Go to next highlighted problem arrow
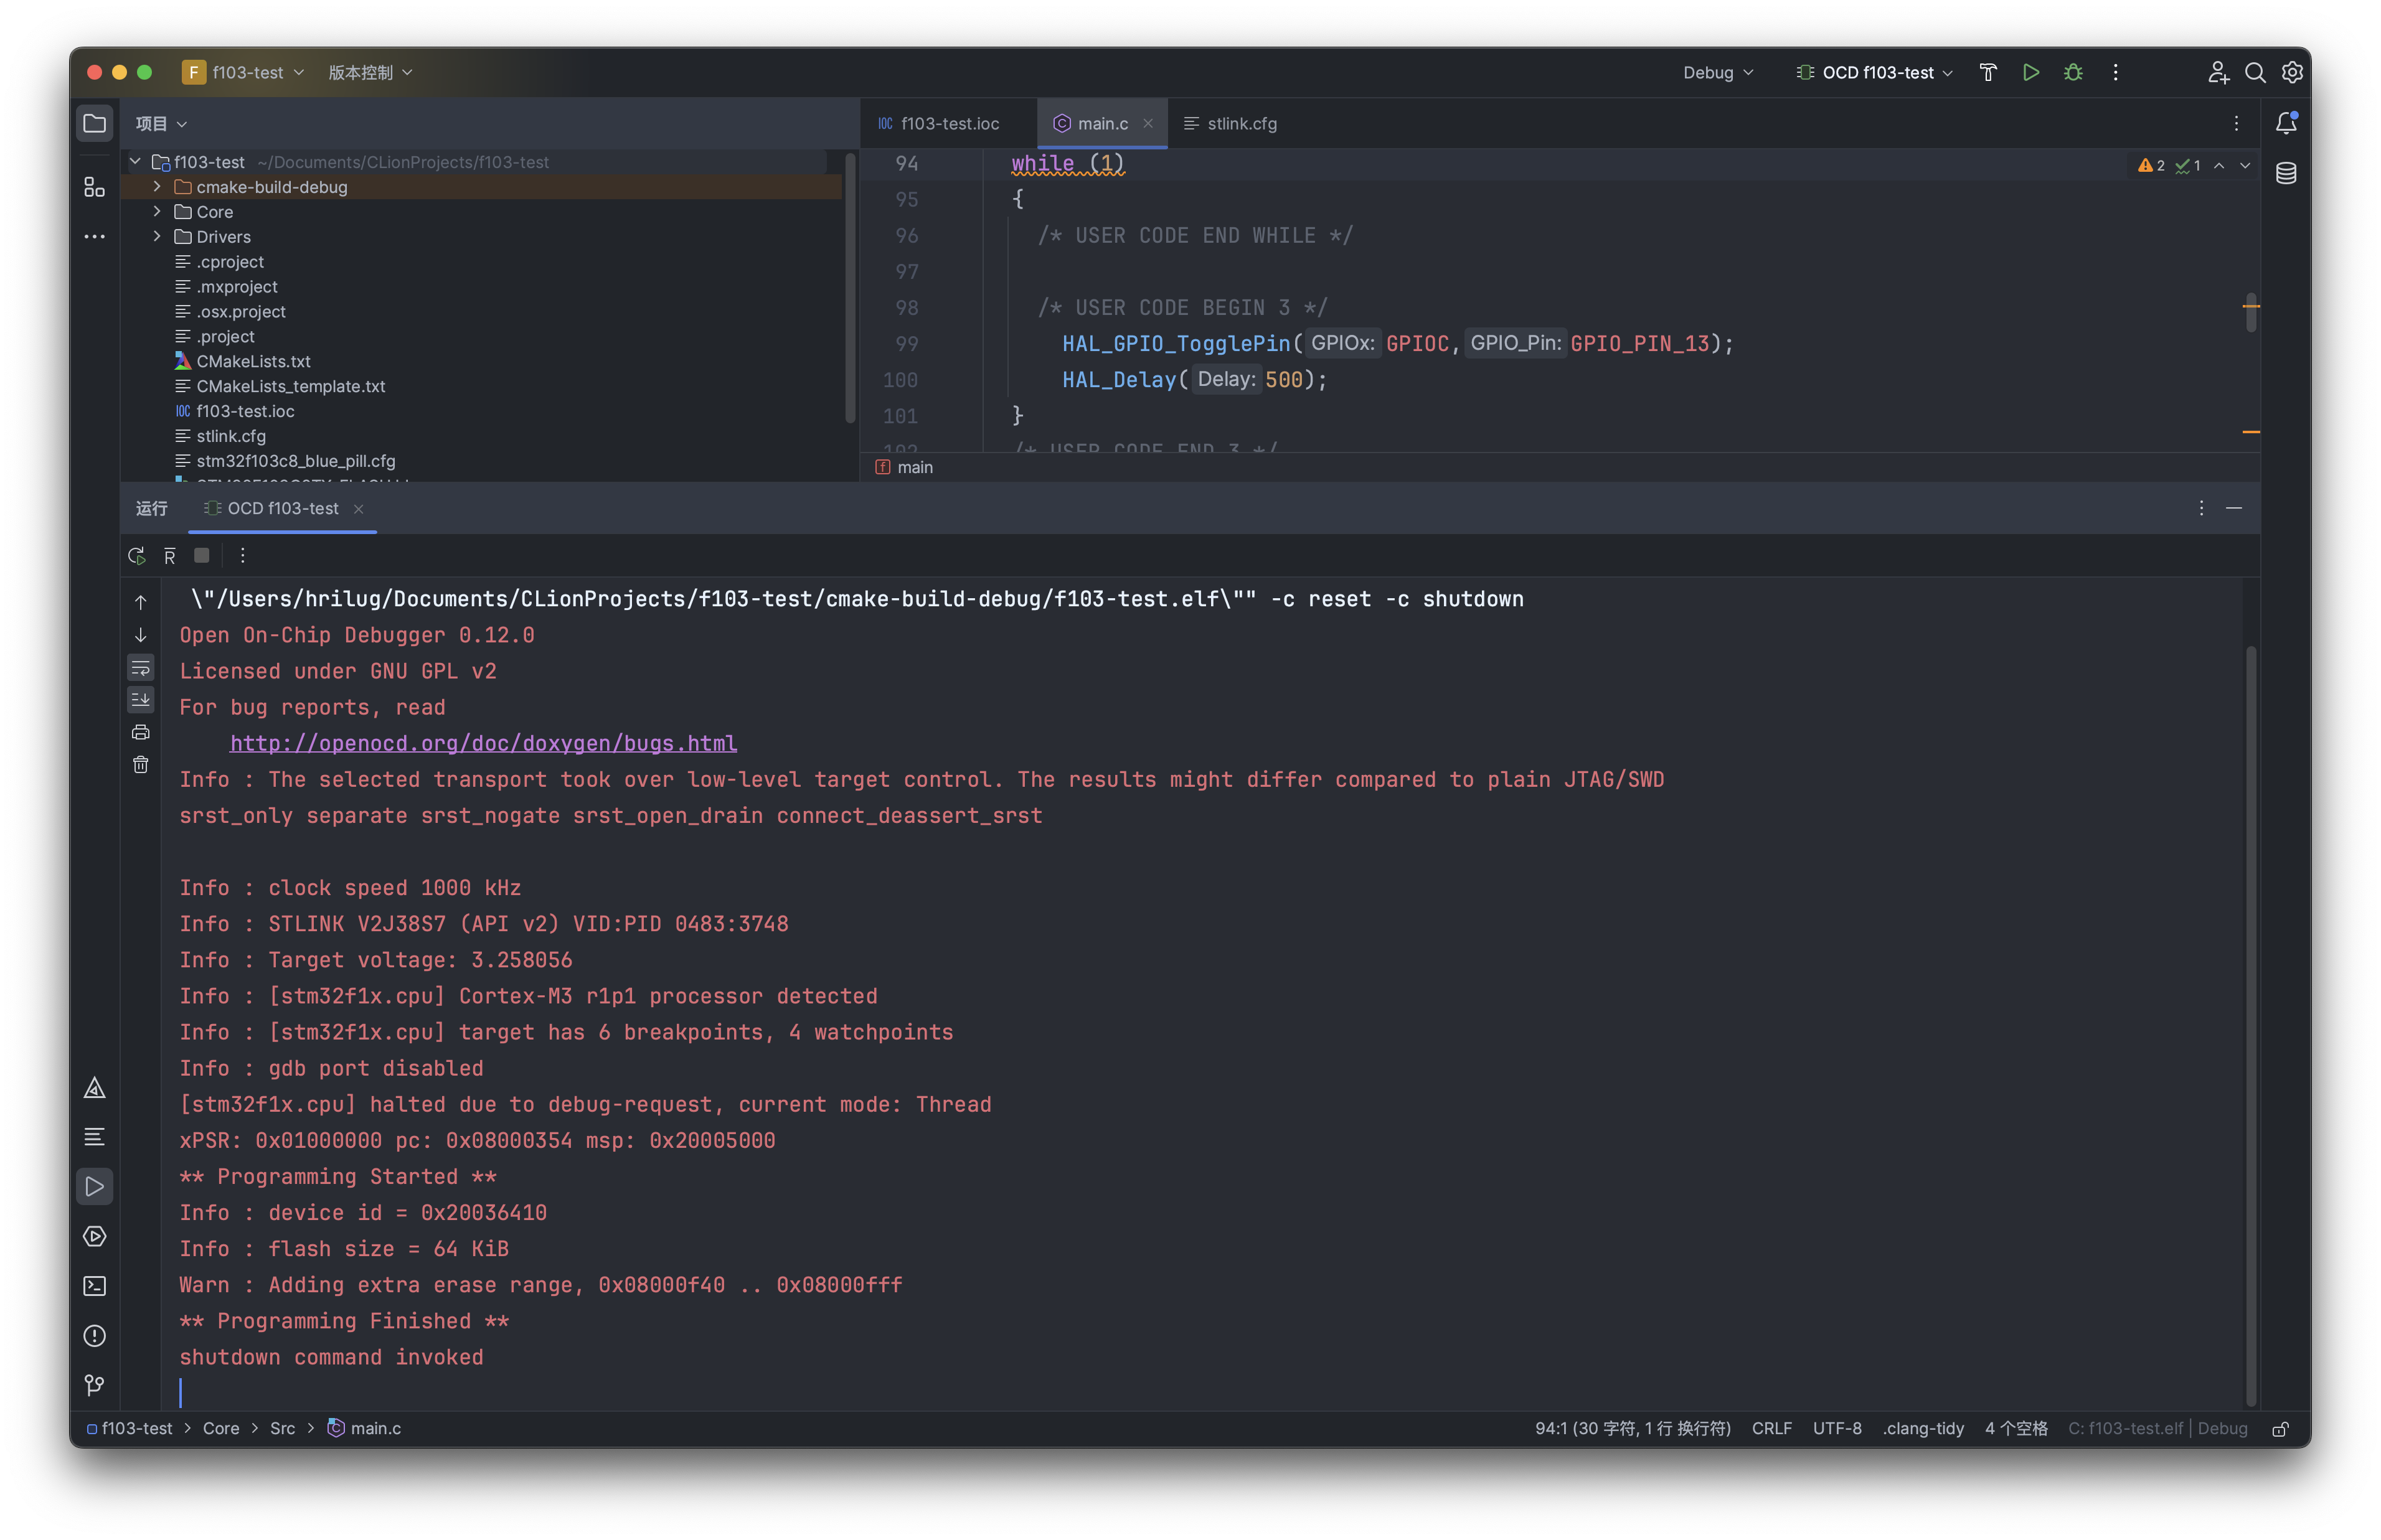Viewport: 2381px width, 1540px height. pos(2245,165)
